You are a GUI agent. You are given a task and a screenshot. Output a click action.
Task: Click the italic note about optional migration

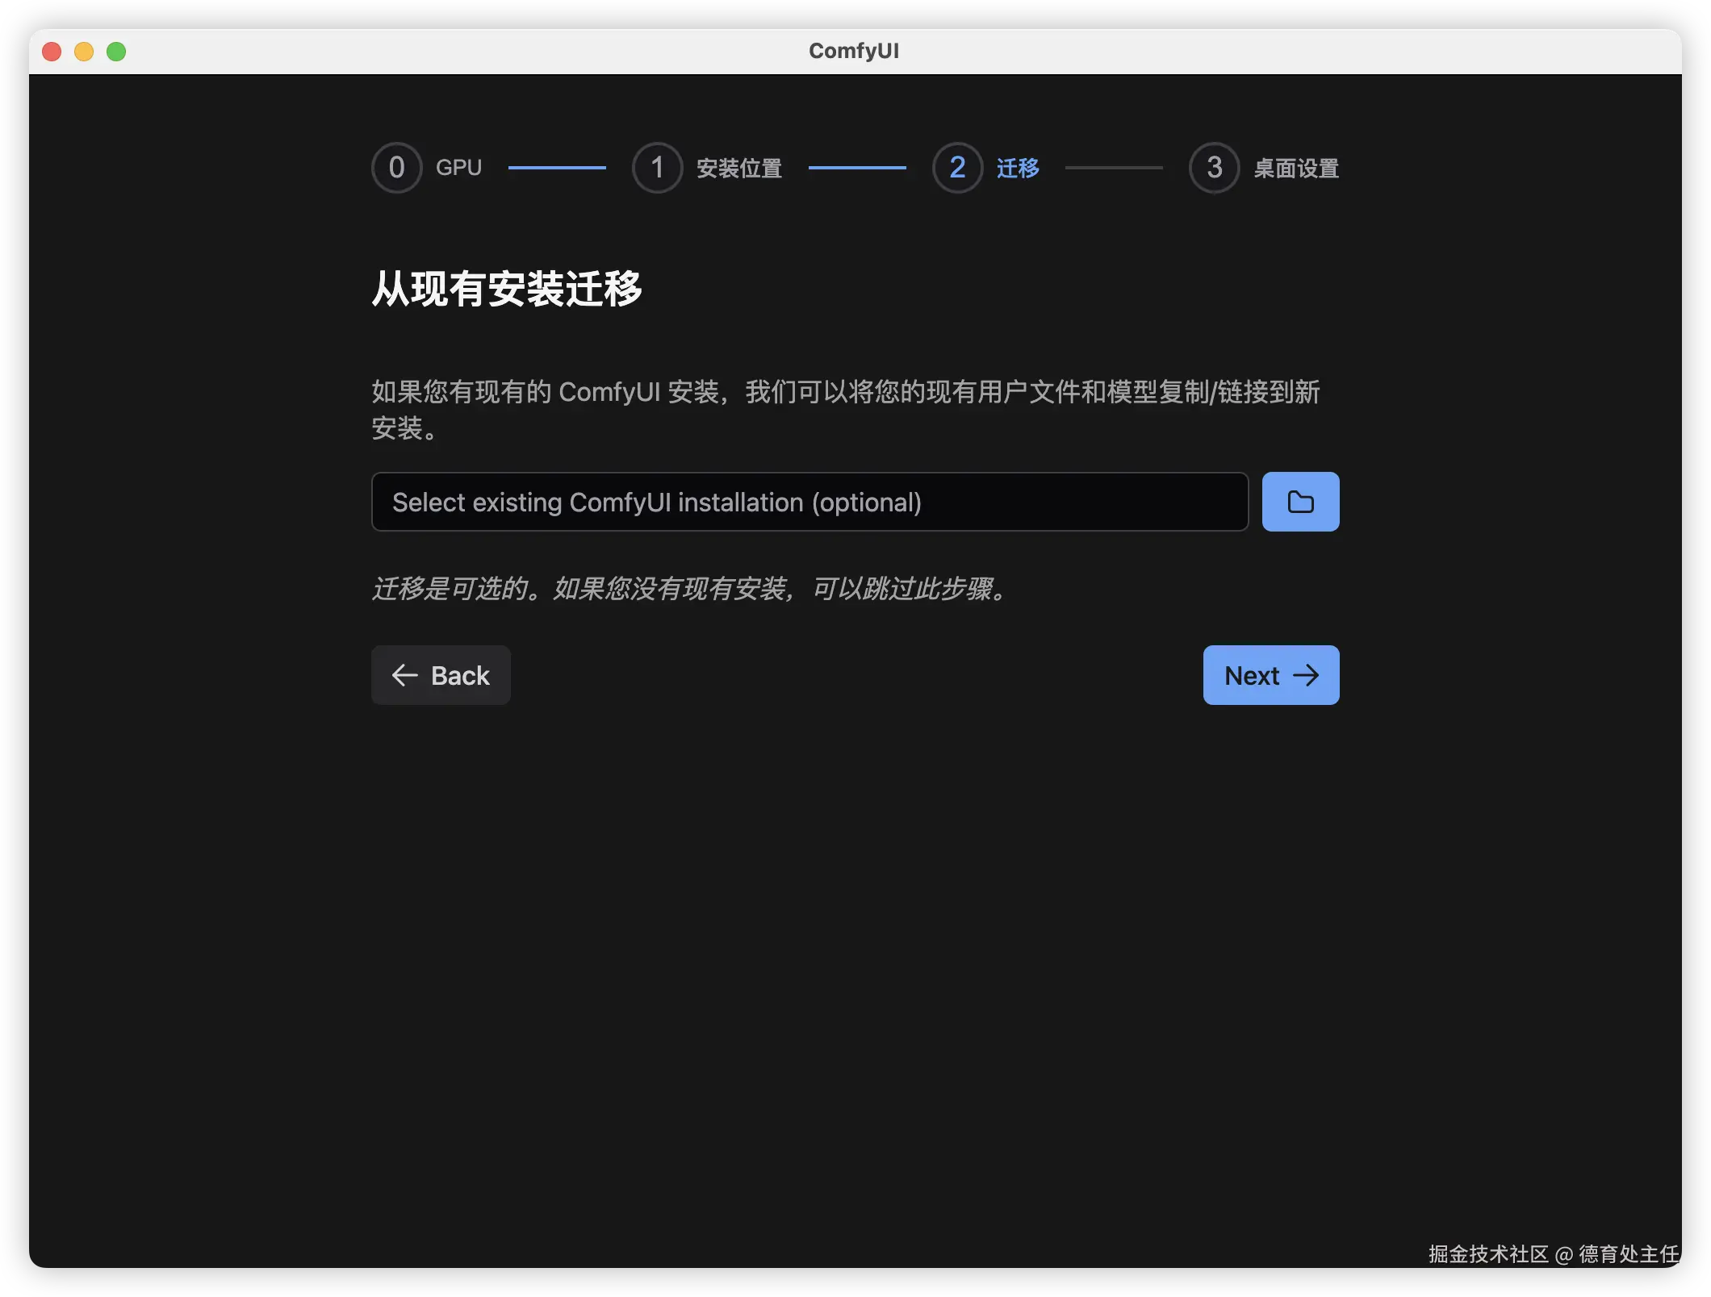690,589
